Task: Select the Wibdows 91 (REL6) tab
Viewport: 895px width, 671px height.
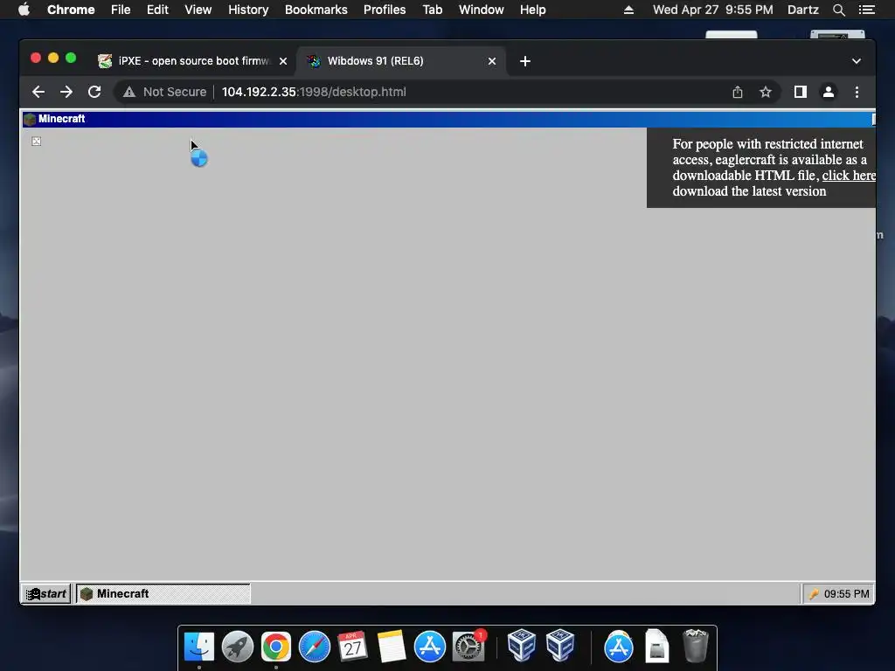Action: click(399, 61)
